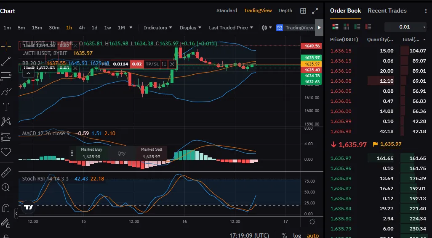Click the reverse position arrows icon
This screenshot has height=238, width=432.
click(164, 64)
